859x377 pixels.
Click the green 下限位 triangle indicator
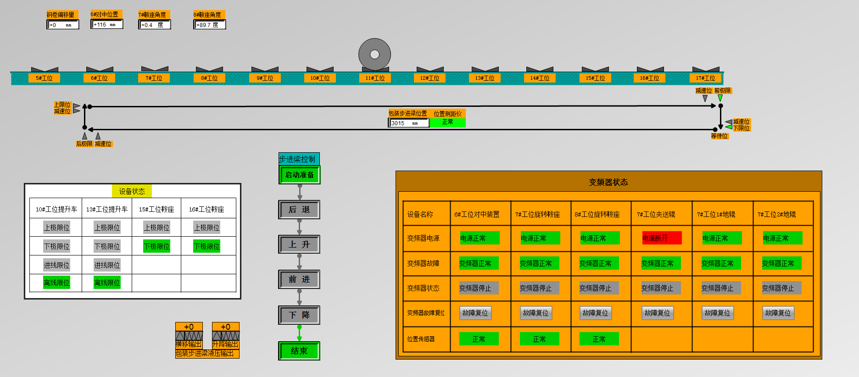[x=729, y=127]
